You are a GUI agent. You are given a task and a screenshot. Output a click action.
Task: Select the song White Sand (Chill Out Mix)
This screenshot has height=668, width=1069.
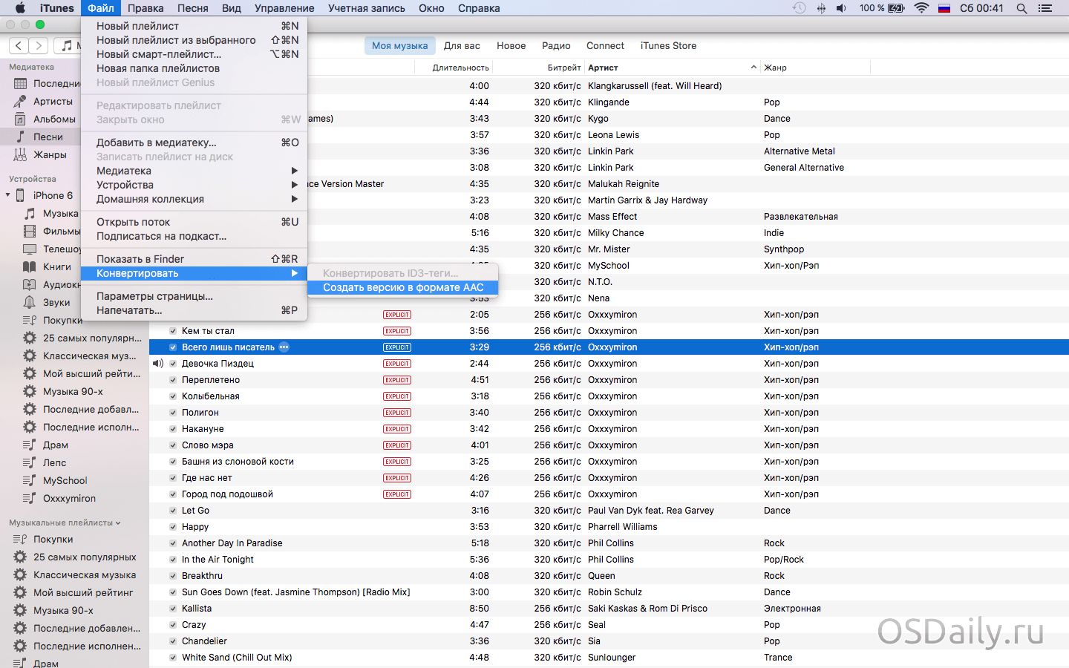237,658
